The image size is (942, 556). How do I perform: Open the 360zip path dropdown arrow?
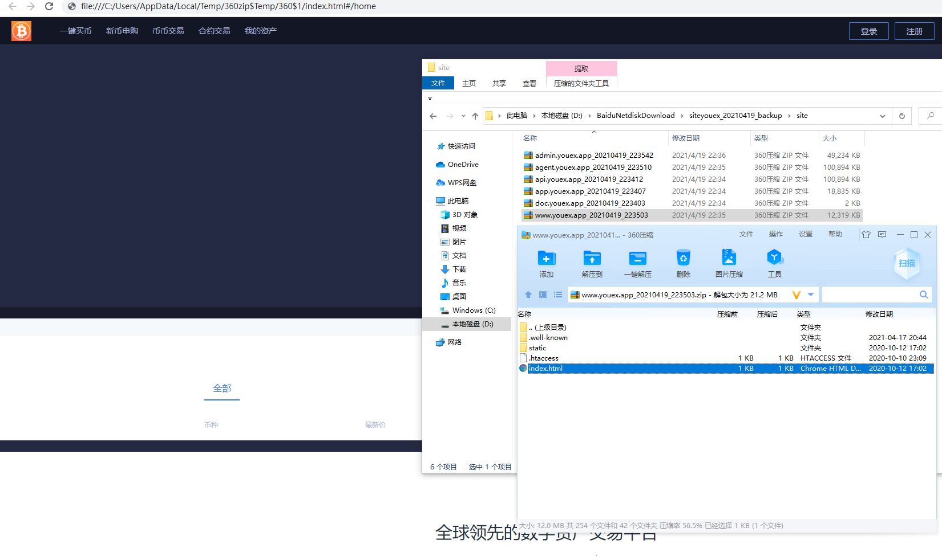[811, 295]
